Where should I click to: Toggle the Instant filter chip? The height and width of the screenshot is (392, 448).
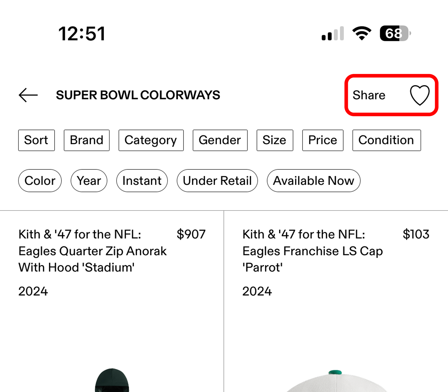coord(142,181)
